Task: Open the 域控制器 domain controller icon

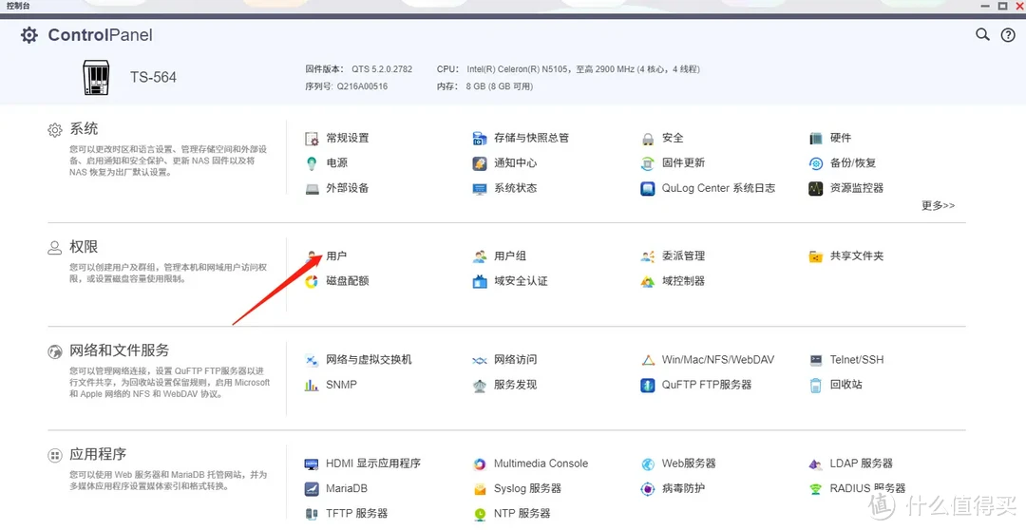Action: point(648,281)
